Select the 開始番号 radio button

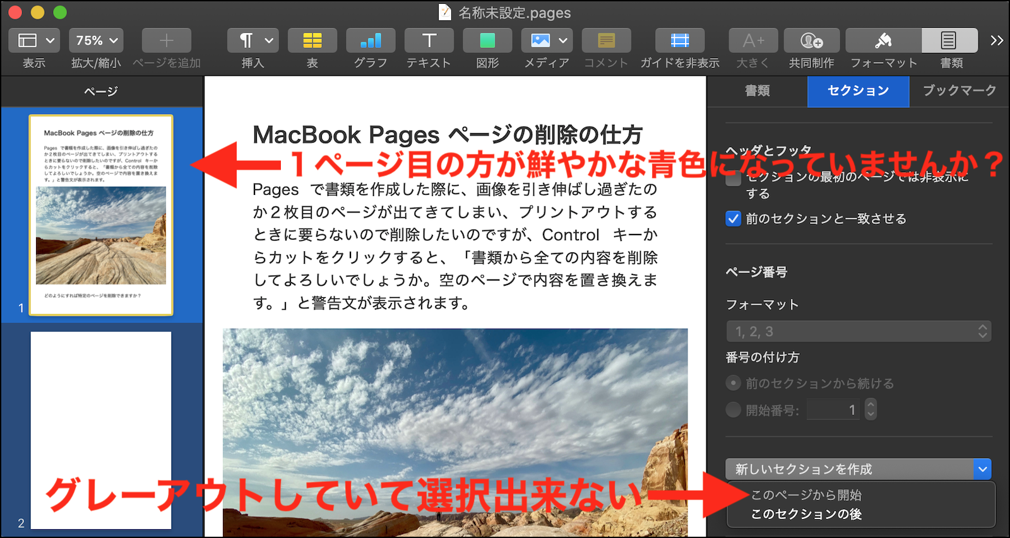point(734,410)
